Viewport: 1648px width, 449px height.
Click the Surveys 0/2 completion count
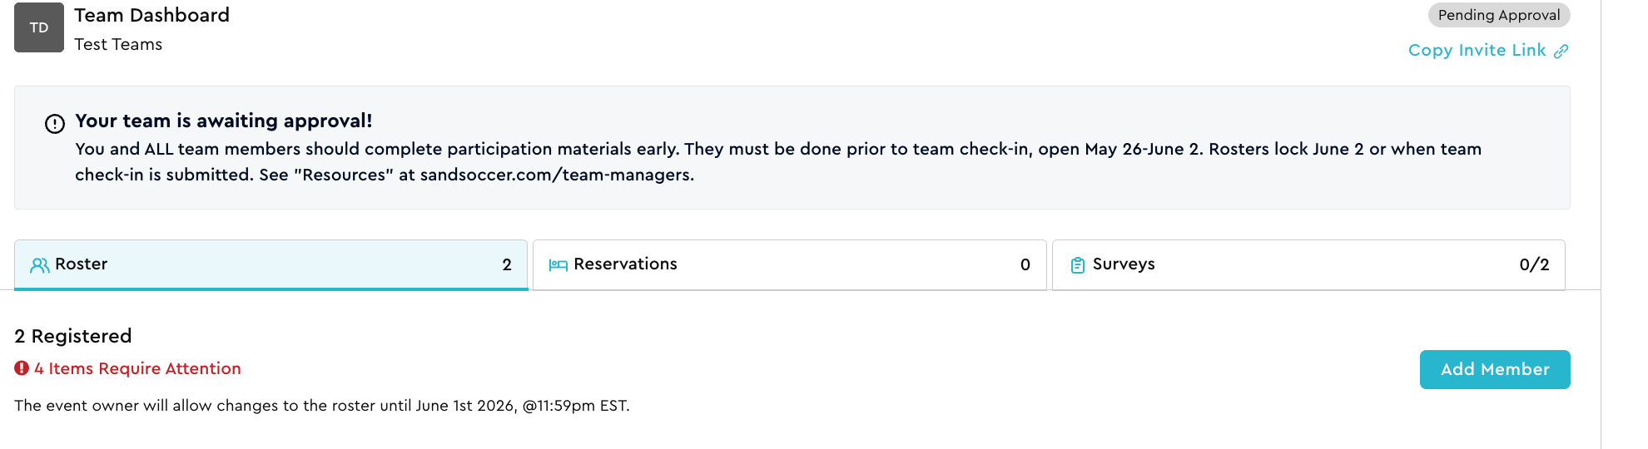pos(1534,264)
